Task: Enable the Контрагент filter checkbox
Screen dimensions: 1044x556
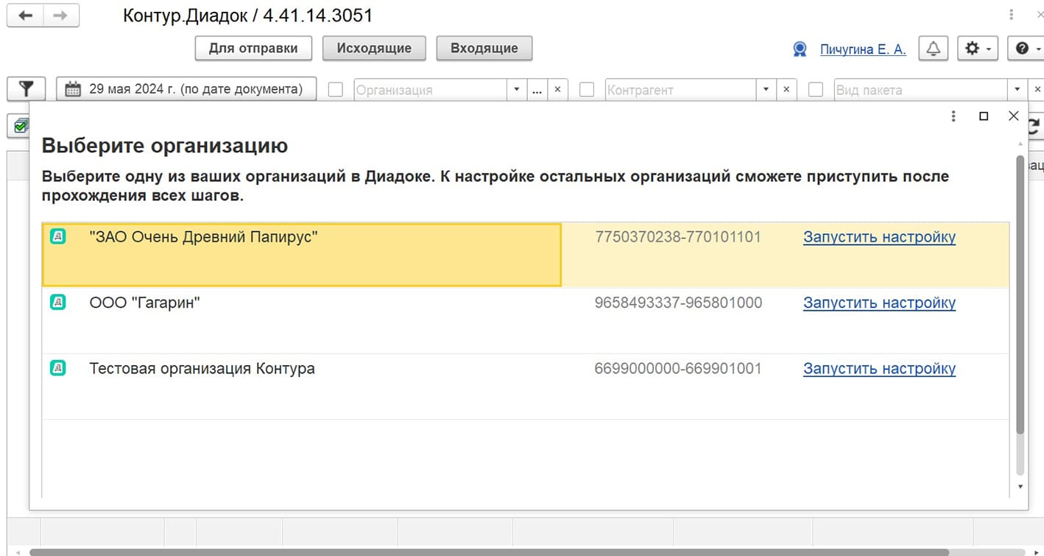Action: pos(587,90)
